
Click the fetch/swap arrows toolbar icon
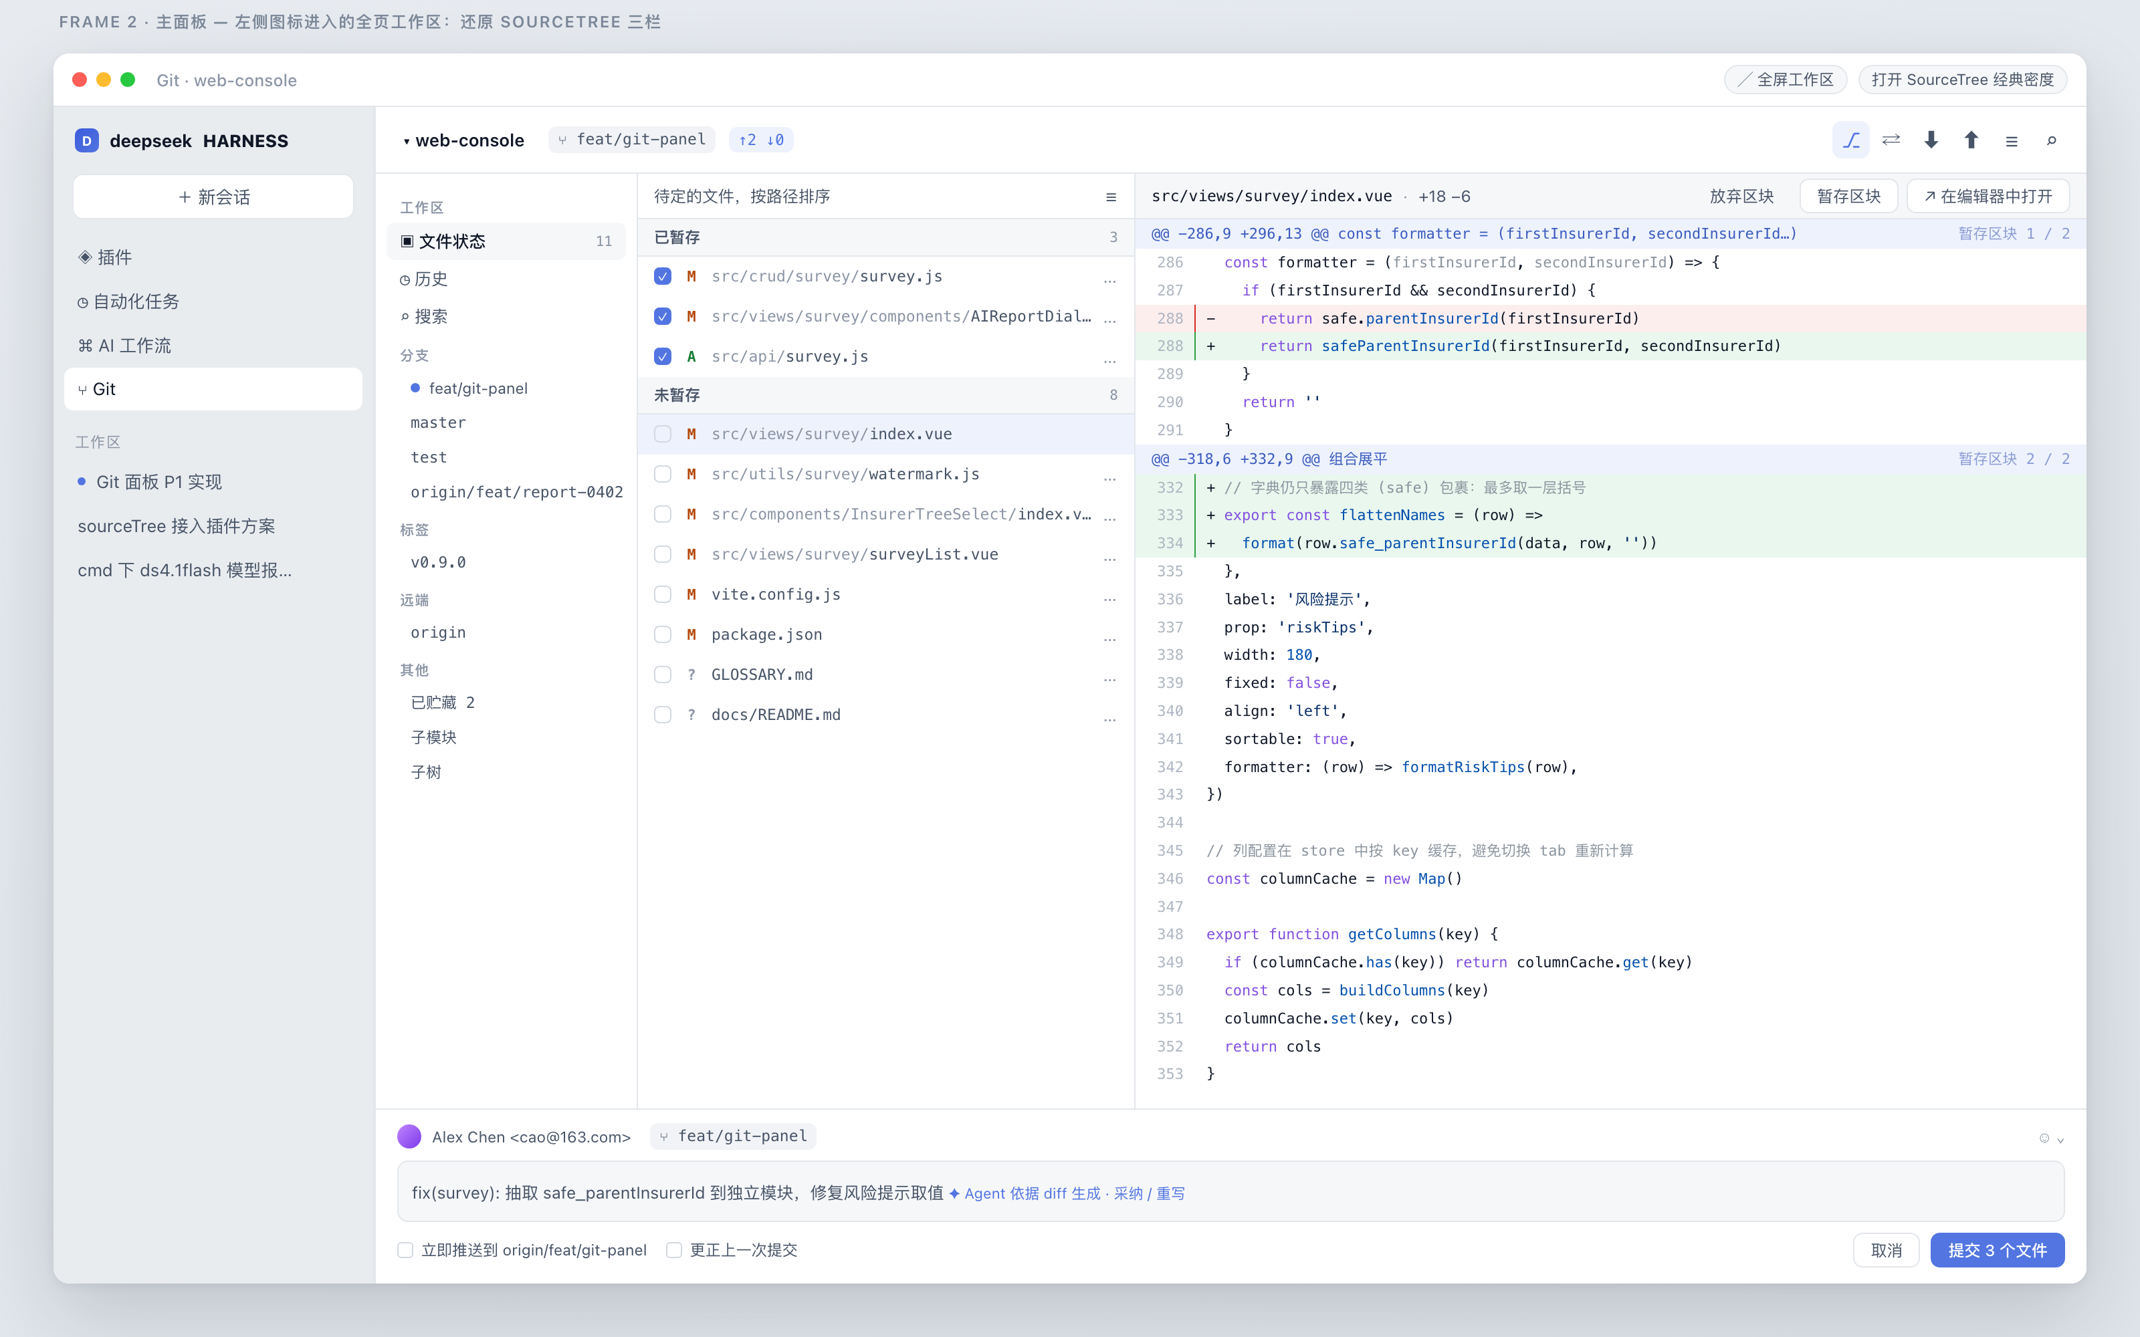click(x=1891, y=140)
